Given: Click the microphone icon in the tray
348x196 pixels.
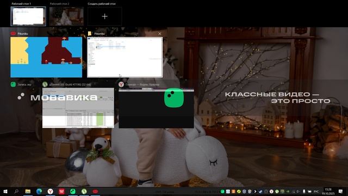Looking at the screenshot, I should [304, 191].
